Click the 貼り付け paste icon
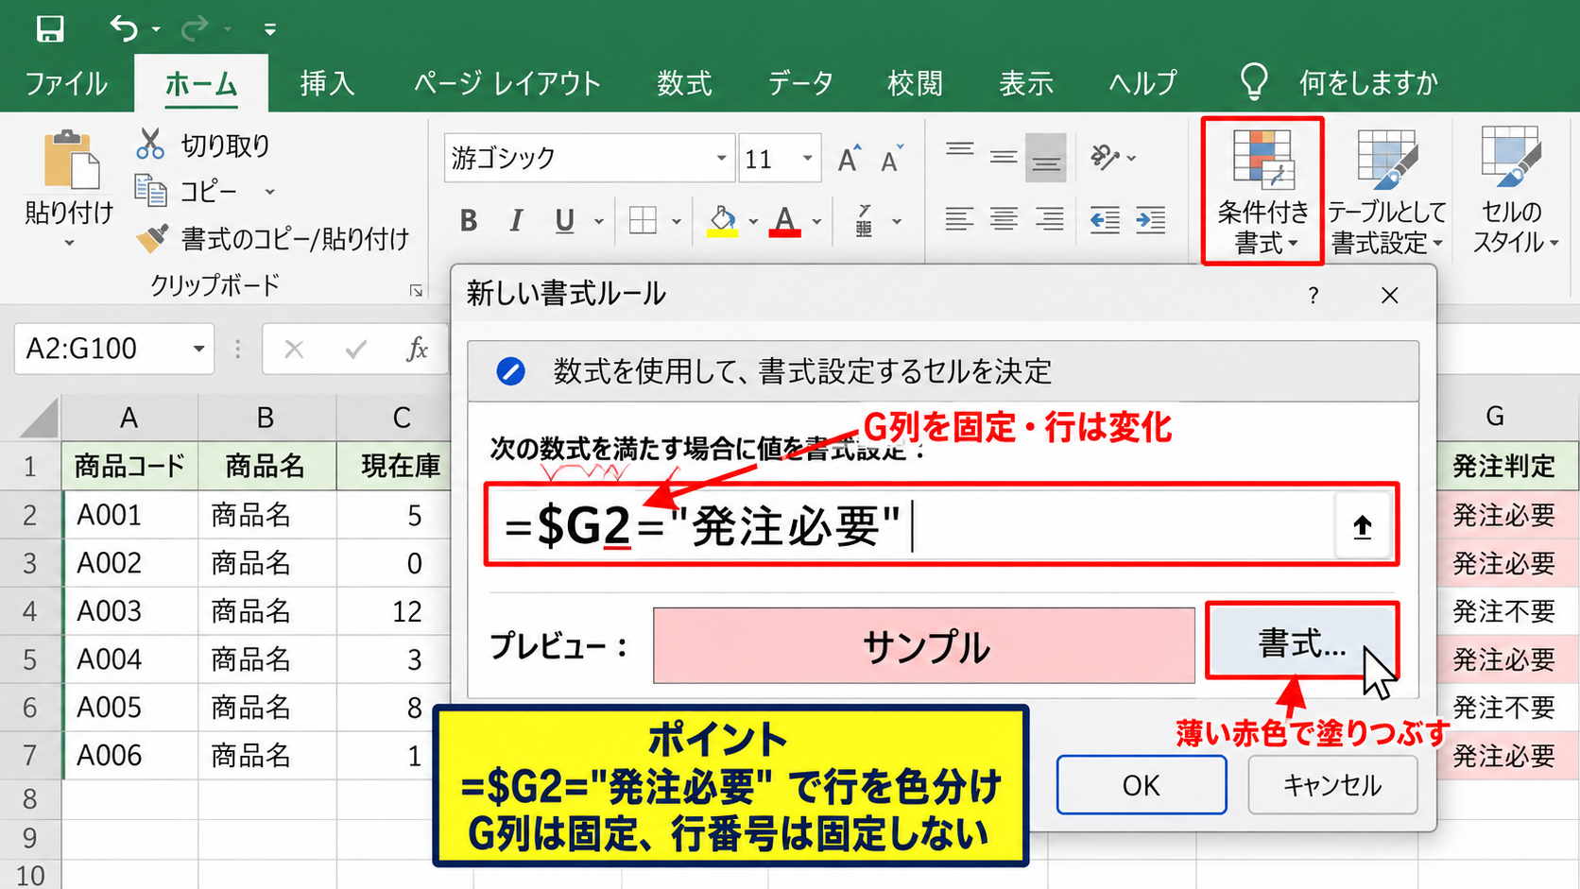Image resolution: width=1580 pixels, height=889 pixels. [x=70, y=160]
